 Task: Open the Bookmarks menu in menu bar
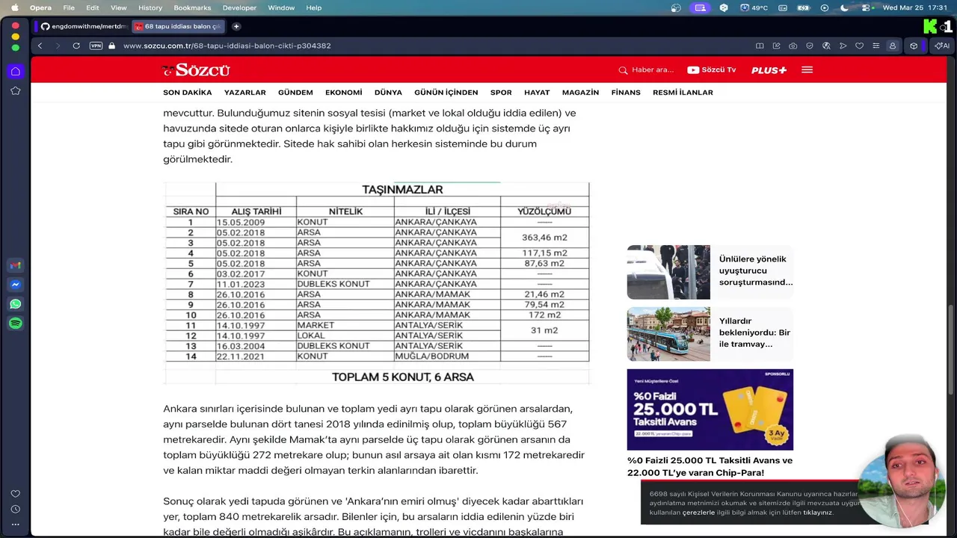192,7
